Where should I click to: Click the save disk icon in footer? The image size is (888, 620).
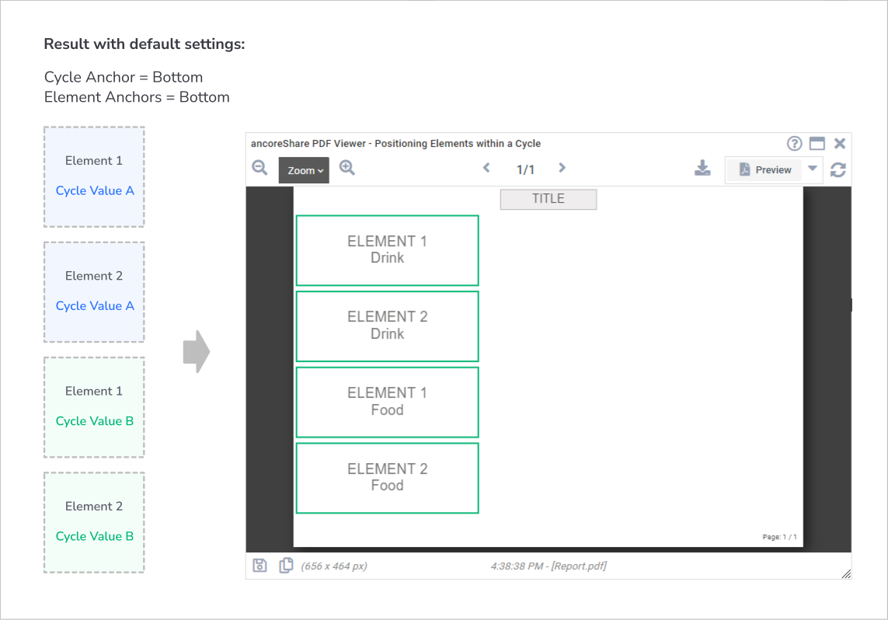(260, 566)
